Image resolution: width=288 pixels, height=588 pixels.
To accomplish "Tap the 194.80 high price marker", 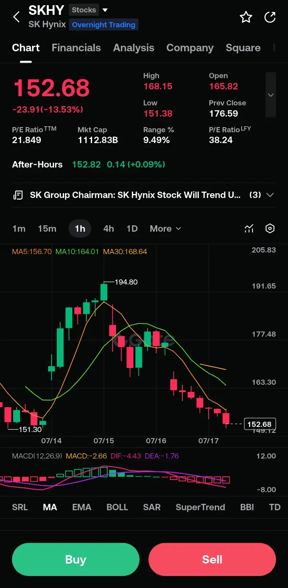I will coord(126,282).
